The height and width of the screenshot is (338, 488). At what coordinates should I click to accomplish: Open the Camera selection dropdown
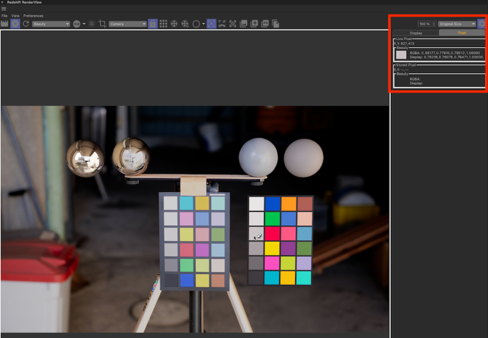[128, 24]
